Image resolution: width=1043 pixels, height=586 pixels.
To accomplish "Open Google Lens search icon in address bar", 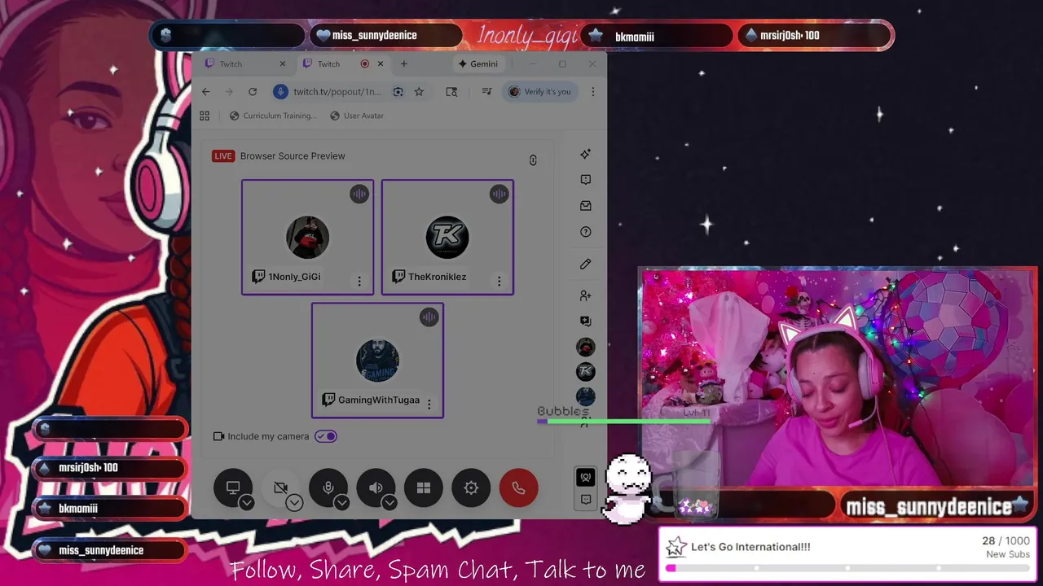I will 398,92.
